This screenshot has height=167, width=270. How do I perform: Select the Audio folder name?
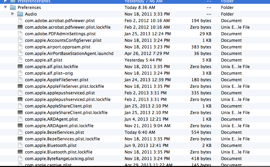point(31,14)
